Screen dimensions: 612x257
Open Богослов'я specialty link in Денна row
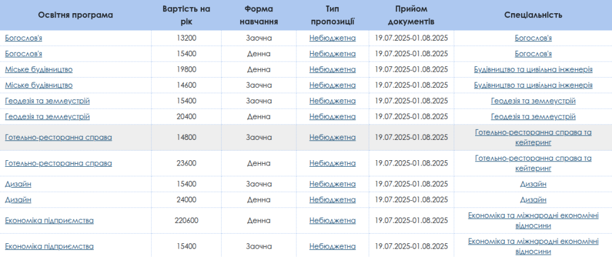coord(533,54)
